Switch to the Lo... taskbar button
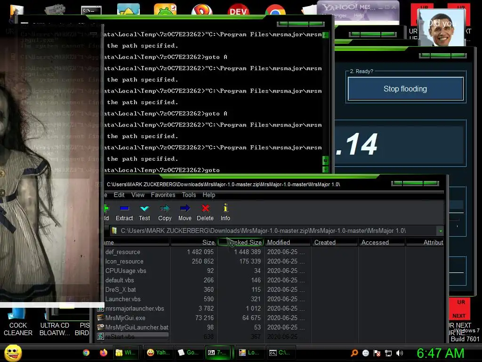Screen dimensions: 482x362 (x=249, y=353)
